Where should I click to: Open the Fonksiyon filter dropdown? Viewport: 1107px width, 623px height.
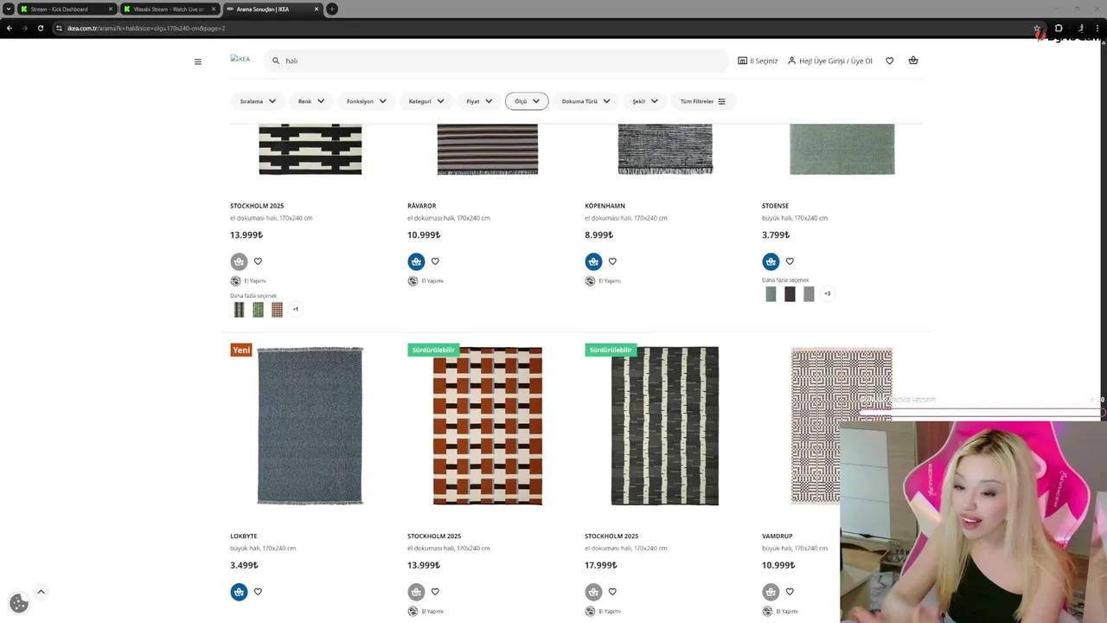(367, 101)
